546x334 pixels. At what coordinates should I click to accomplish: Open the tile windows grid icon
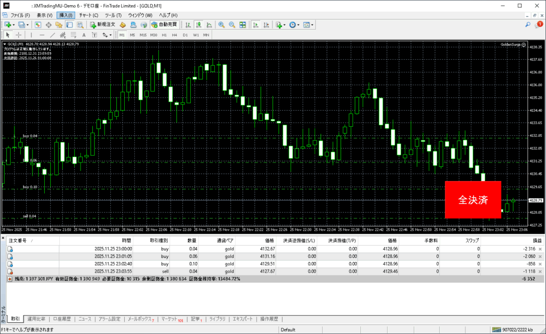[243, 25]
